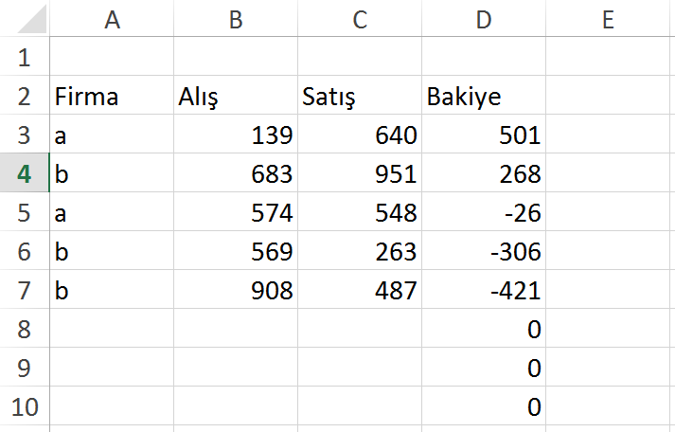Select cell showing -421
The image size is (675, 432).
point(484,291)
